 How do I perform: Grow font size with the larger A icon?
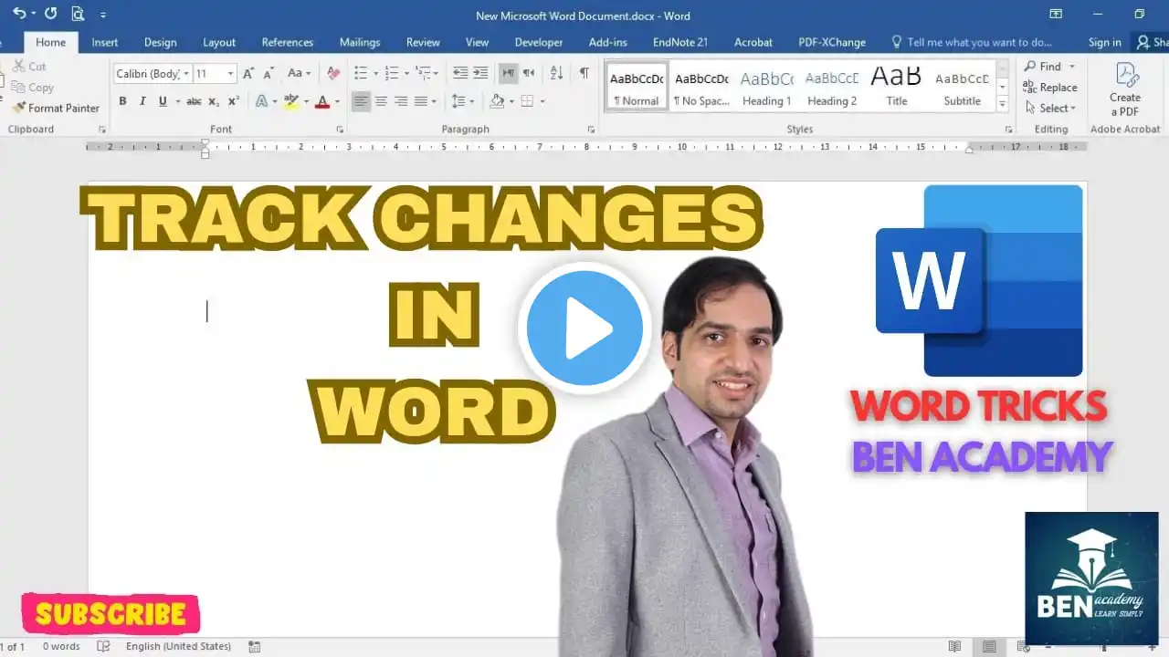point(248,74)
